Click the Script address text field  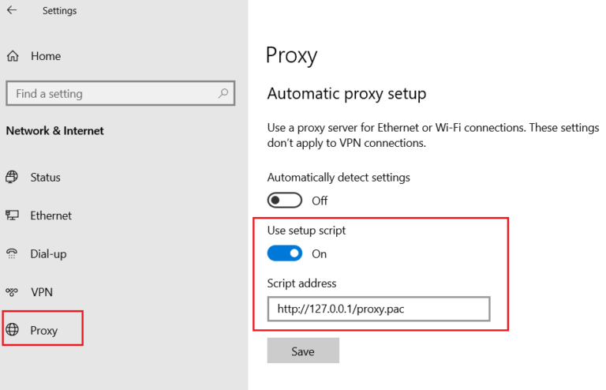tap(379, 309)
